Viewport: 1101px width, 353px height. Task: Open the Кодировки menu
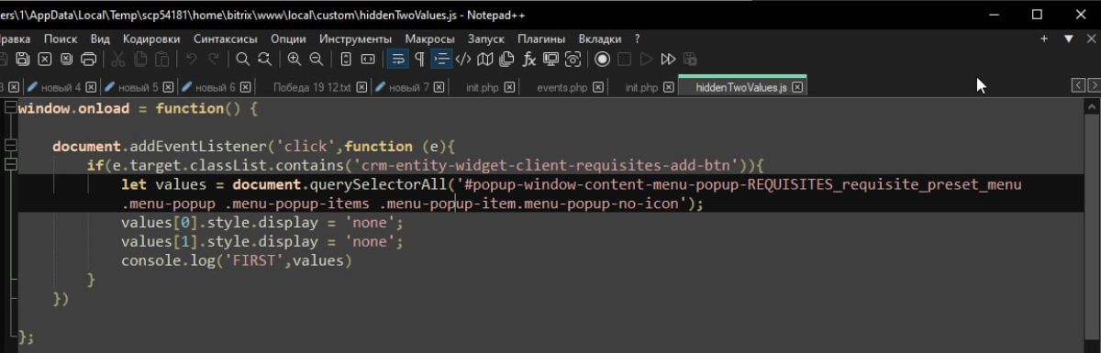[151, 39]
